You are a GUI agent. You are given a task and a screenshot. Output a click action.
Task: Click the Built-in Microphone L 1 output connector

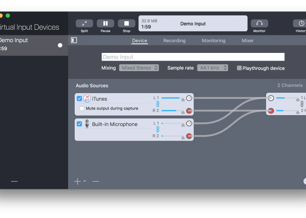189,123
